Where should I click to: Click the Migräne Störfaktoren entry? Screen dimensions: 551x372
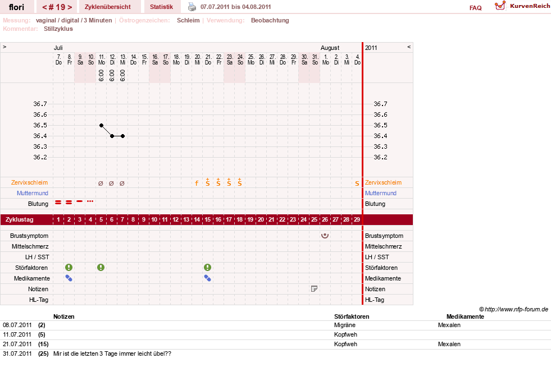[x=345, y=325]
